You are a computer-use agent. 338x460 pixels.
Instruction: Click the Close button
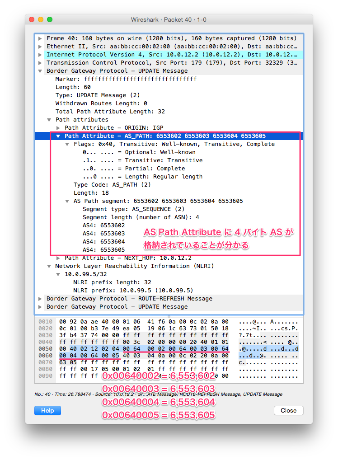(288, 410)
